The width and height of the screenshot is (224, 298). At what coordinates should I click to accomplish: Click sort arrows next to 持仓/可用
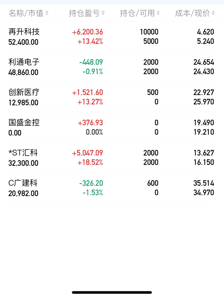158,13
